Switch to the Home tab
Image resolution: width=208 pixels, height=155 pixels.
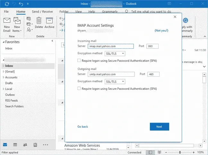(x=21, y=12)
